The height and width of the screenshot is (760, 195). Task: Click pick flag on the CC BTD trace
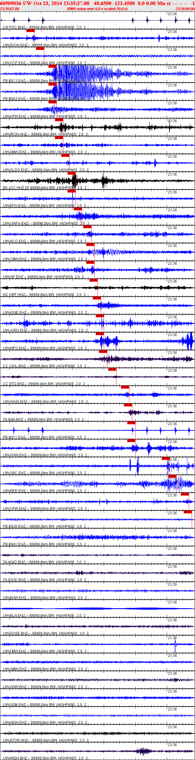click(x=112, y=369)
